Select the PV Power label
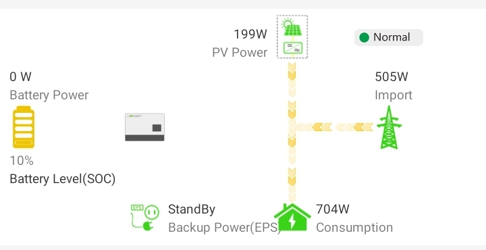 point(240,53)
